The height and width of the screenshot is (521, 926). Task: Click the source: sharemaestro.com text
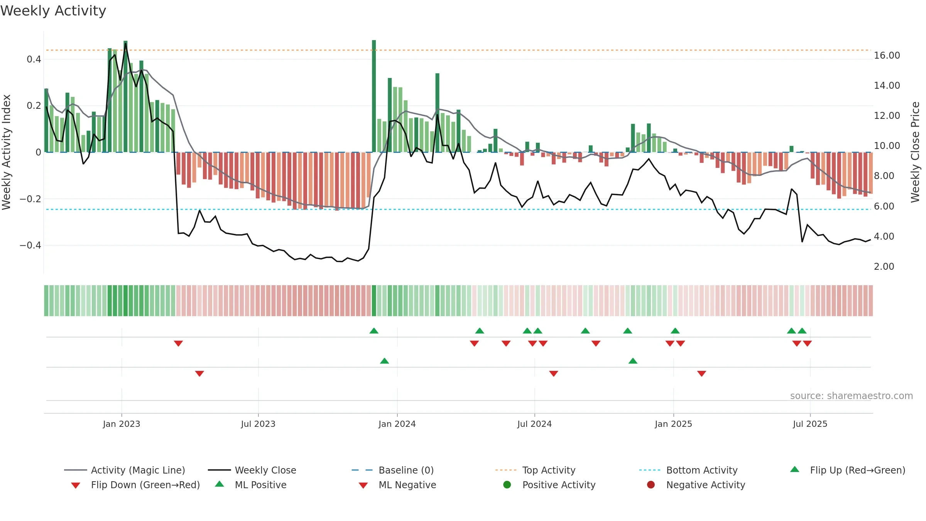point(852,396)
